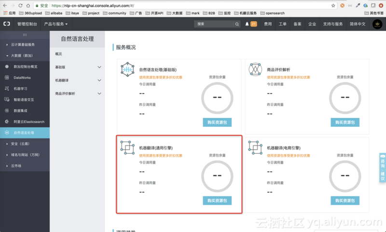Open the 开源API bookmark folder
This screenshot has height=232, width=386.
click(x=154, y=13)
